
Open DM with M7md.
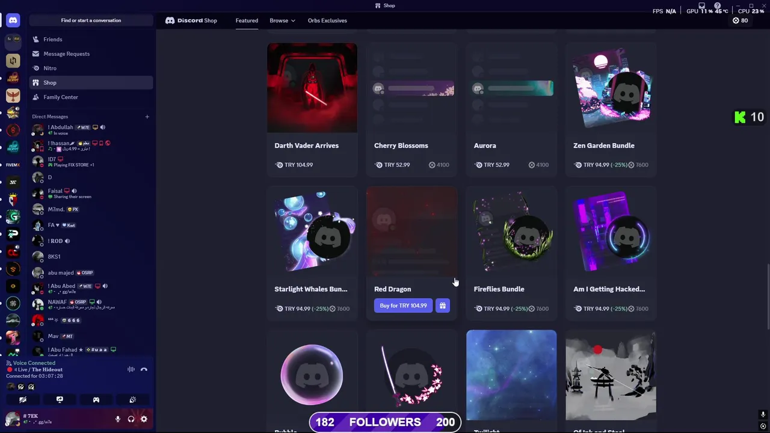90,209
